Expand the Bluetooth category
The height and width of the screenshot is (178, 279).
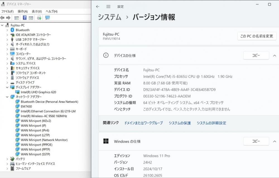pyautogui.click(x=7, y=30)
